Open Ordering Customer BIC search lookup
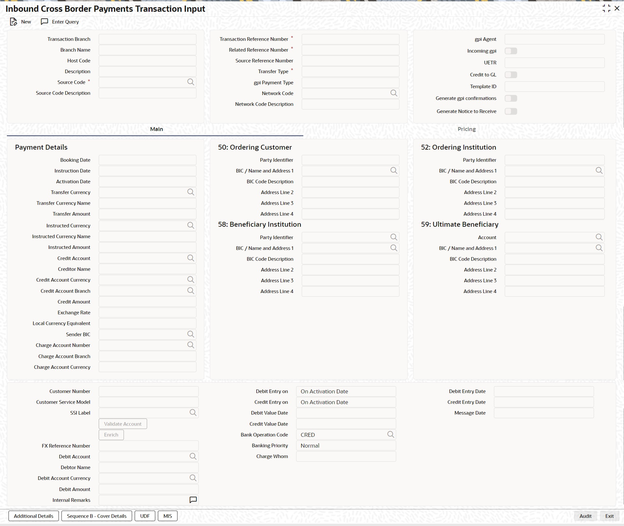 pos(394,171)
